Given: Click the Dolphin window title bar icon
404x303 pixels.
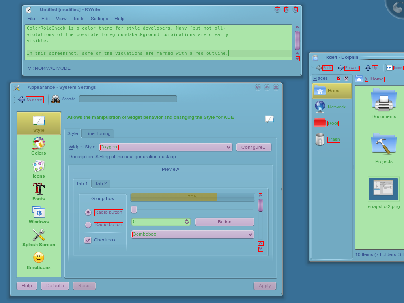Looking at the screenshot, I should click(x=315, y=58).
